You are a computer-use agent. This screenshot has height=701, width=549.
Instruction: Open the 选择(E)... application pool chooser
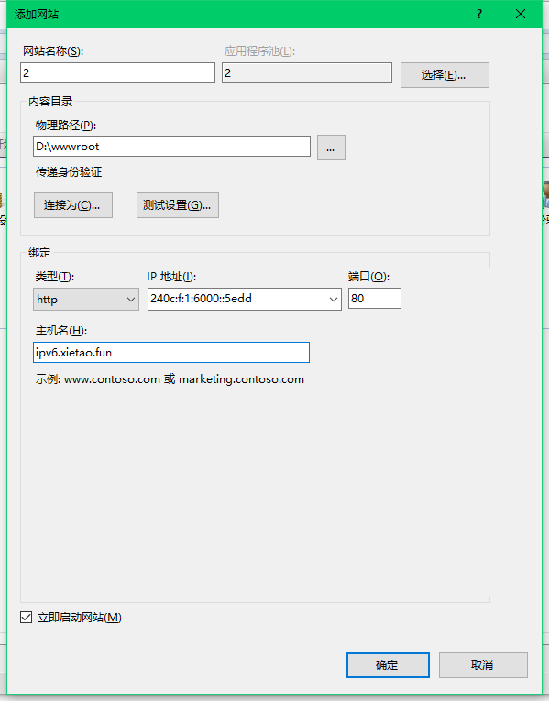coord(445,74)
